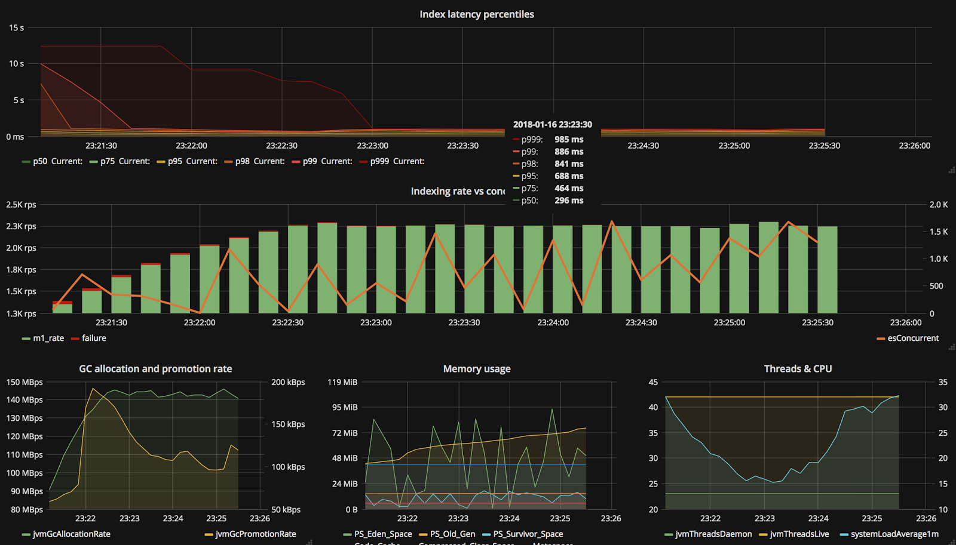Open the Index latency percentiles panel menu
The width and height of the screenshot is (956, 545).
pyautogui.click(x=477, y=14)
